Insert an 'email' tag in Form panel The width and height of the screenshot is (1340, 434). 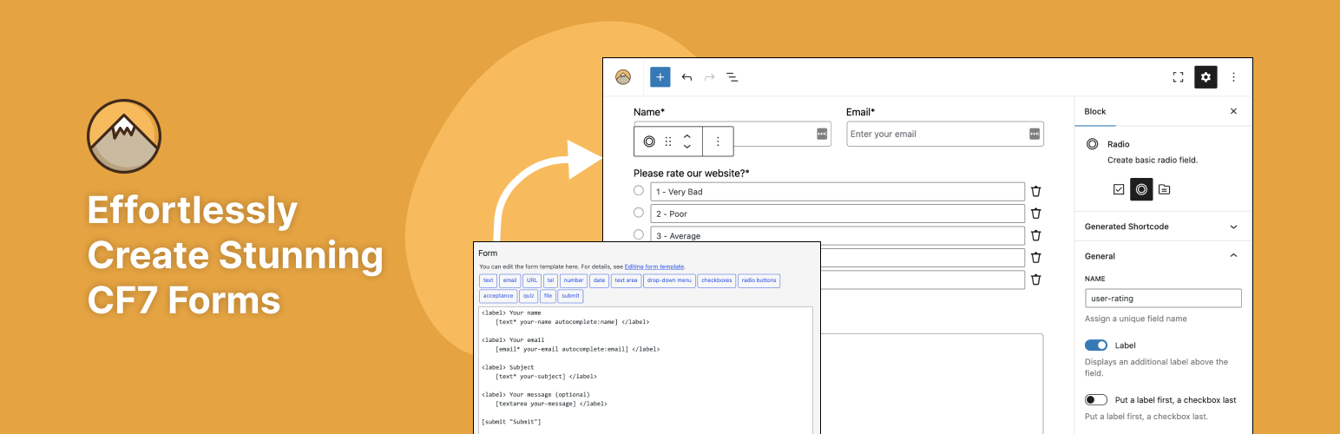[509, 280]
